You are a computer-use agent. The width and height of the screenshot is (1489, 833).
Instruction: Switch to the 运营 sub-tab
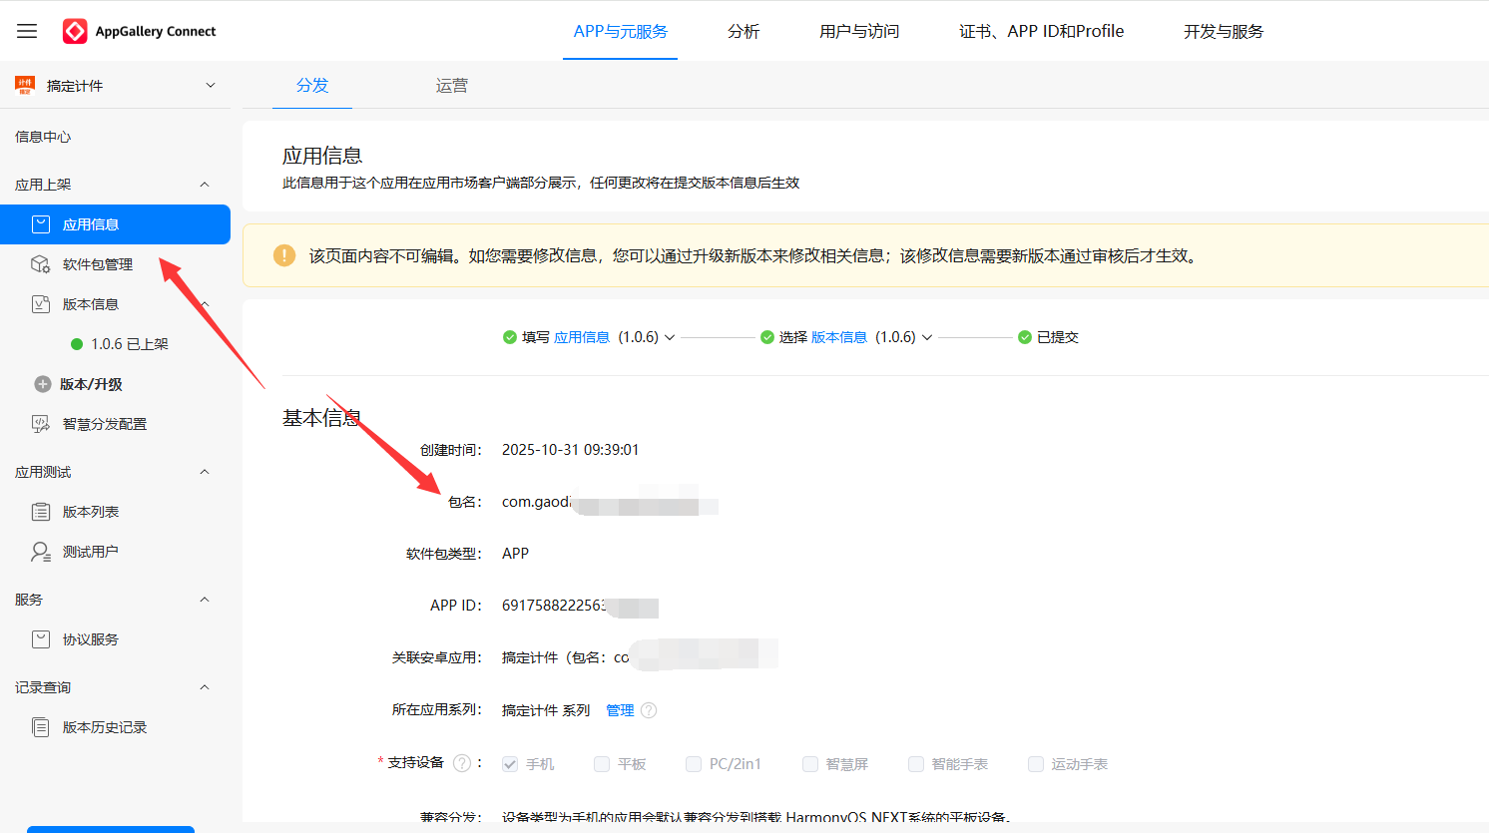click(x=452, y=86)
